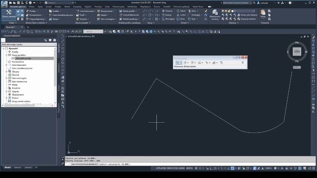Open the Profil dropdown in ribbon
Image resolution: width=317 pixels, height=178 pixels.
pyautogui.click(x=81, y=15)
